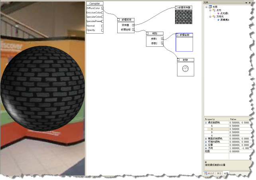Switch to the 属性 tab
This screenshot has height=180, width=256.
(219, 173)
